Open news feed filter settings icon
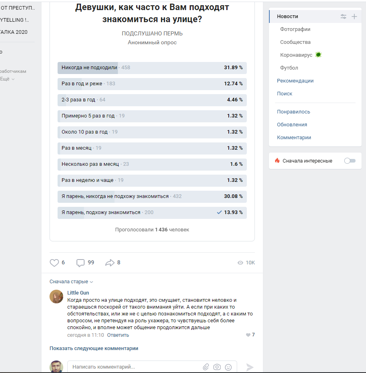This screenshot has height=373, width=366. tap(343, 16)
